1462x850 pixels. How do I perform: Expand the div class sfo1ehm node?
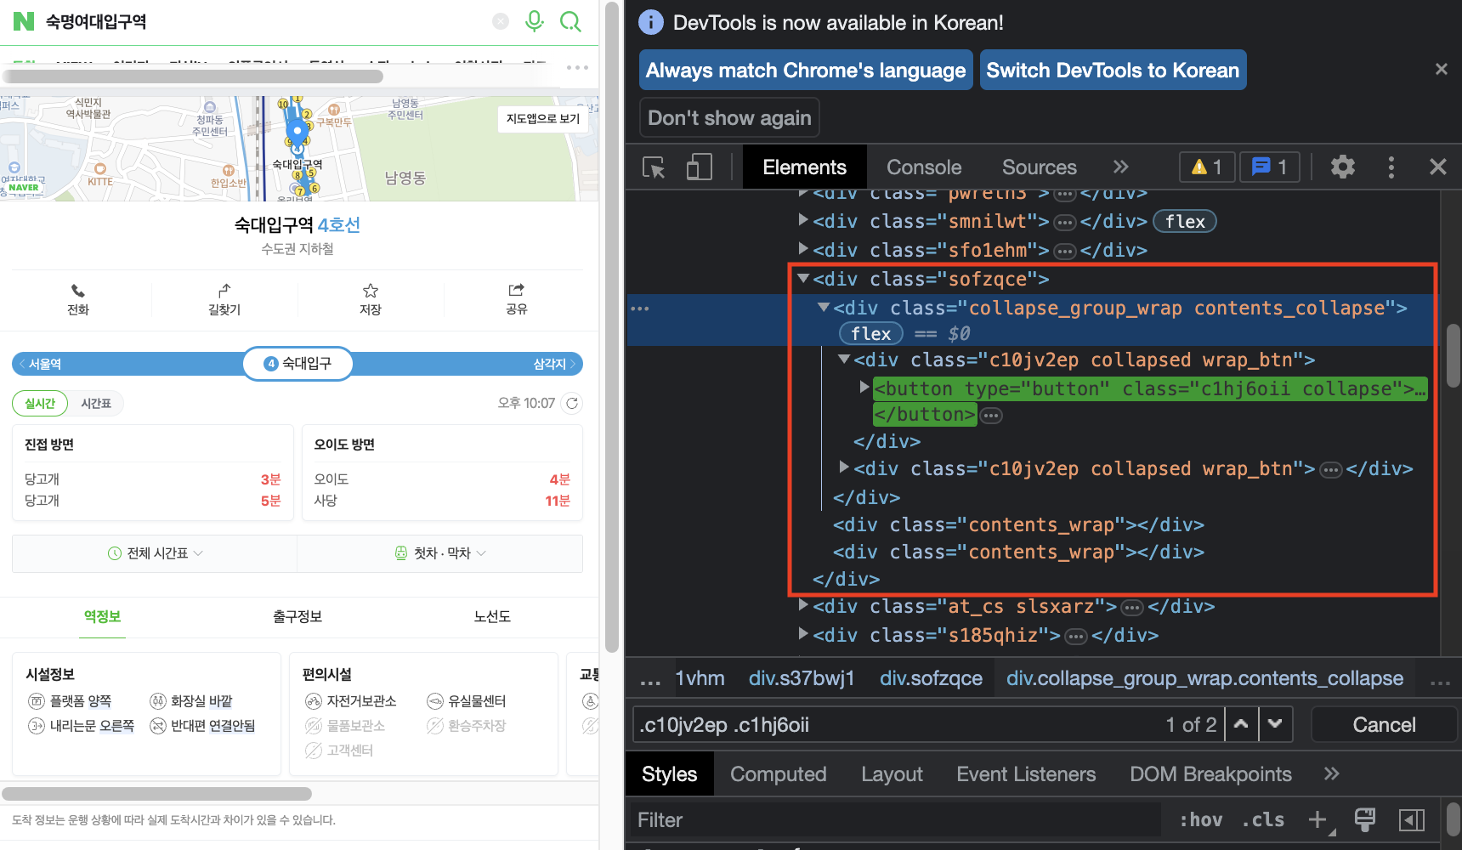click(802, 249)
